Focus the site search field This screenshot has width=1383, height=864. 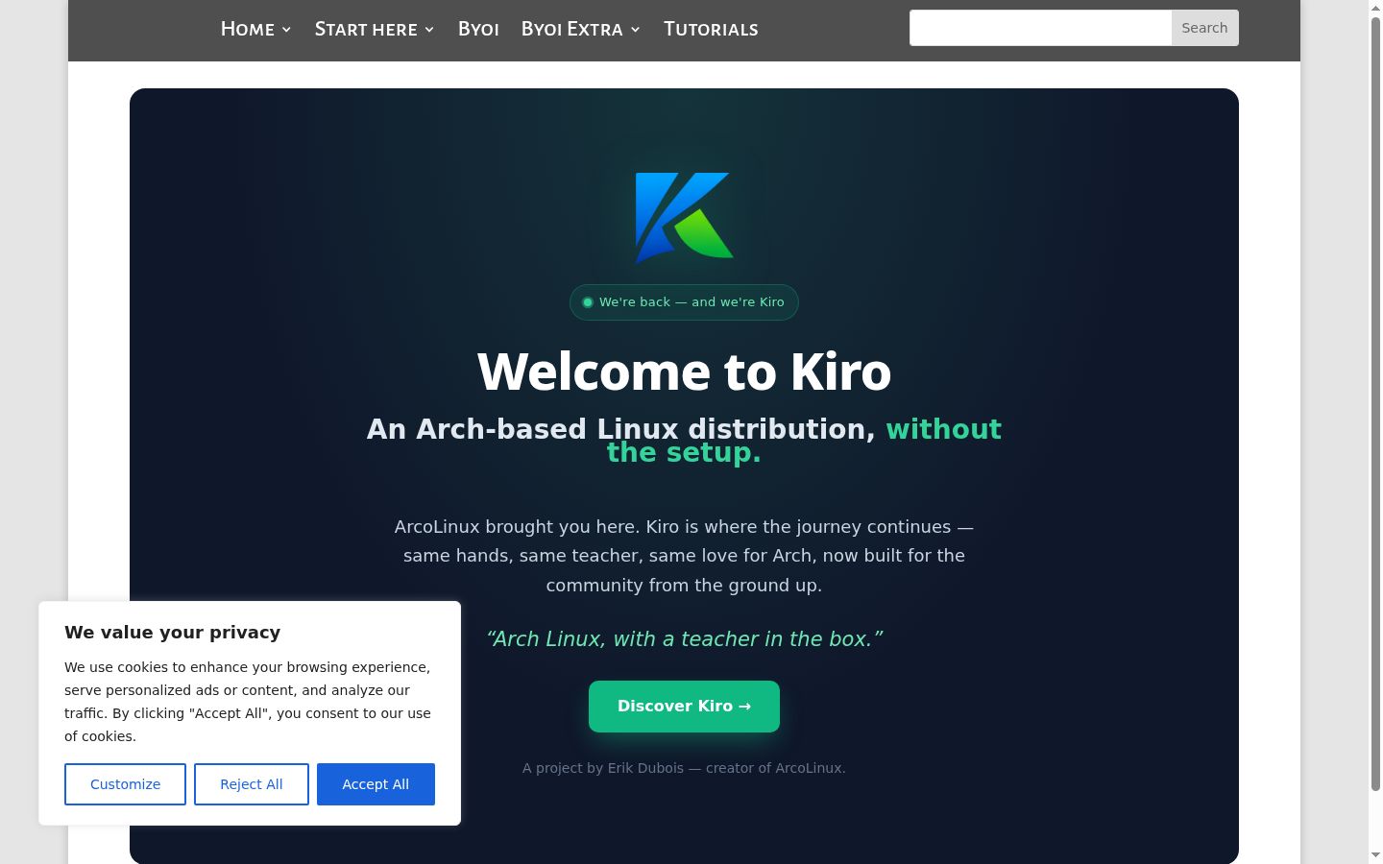1040,28
